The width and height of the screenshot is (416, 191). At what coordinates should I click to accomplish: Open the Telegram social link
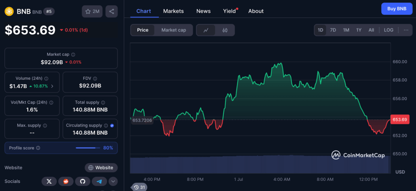click(x=99, y=181)
